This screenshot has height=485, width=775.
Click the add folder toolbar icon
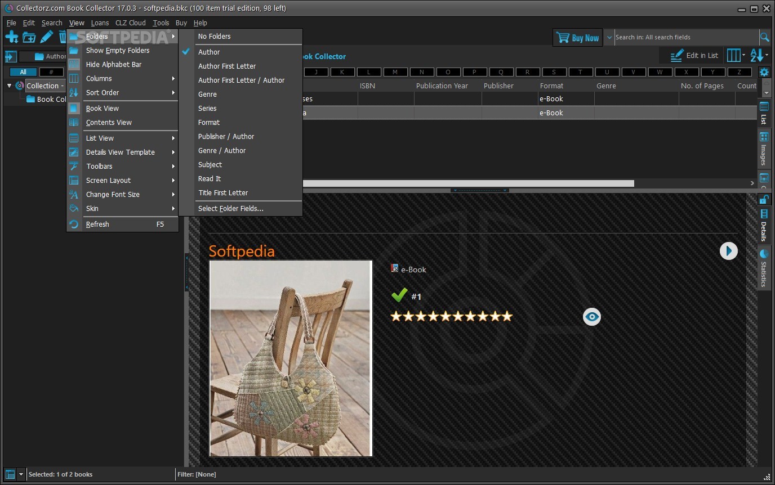(x=29, y=38)
